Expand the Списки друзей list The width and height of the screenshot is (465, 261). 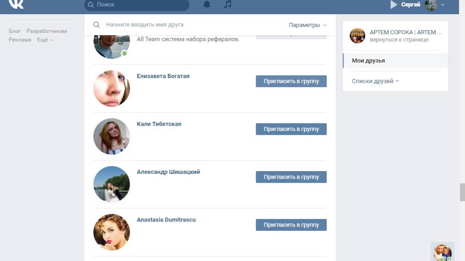375,81
